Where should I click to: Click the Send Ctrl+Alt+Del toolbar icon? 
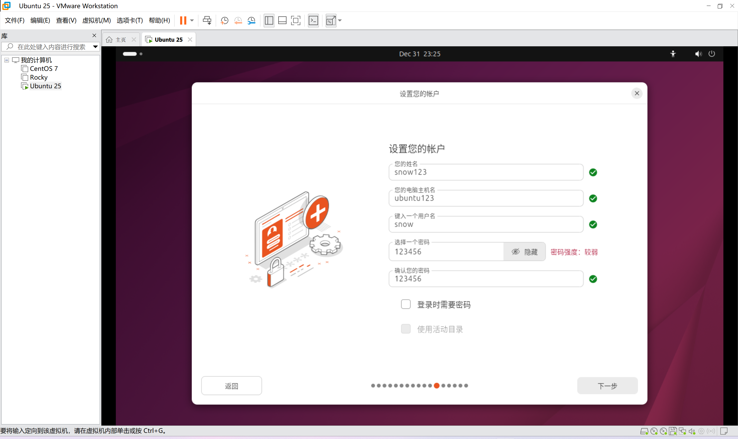[x=207, y=20]
